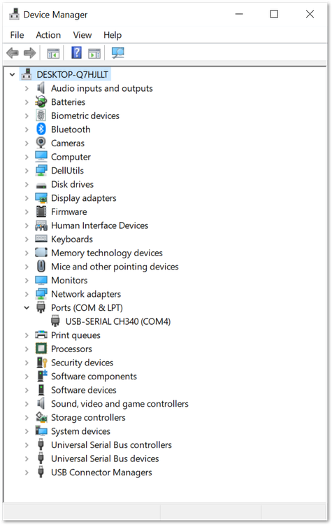
Task: Collapse the Ports (COM & LPT) node
Action: pos(27,308)
